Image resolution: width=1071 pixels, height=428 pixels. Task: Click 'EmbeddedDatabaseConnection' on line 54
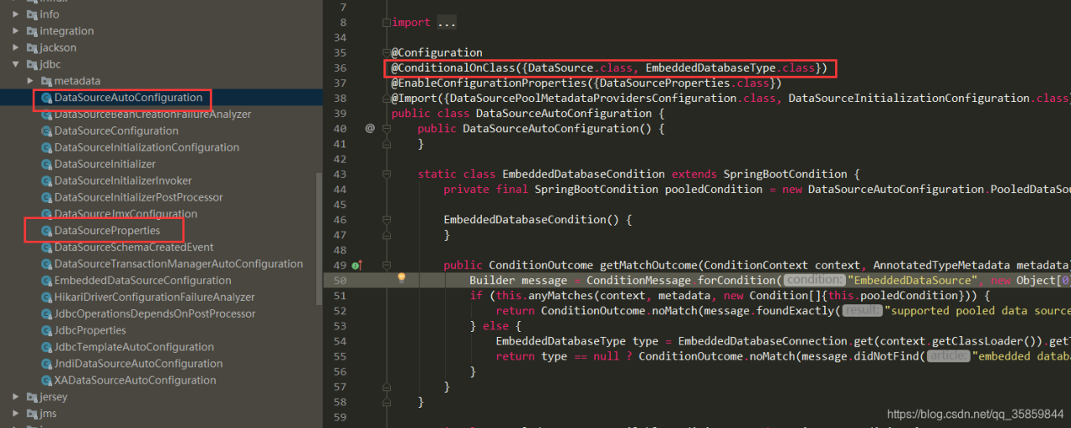pos(763,341)
